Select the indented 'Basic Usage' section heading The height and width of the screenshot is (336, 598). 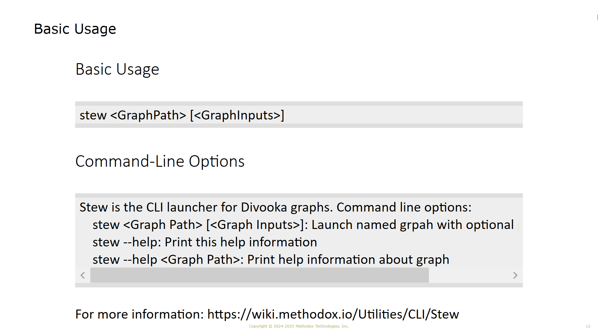pos(117,69)
